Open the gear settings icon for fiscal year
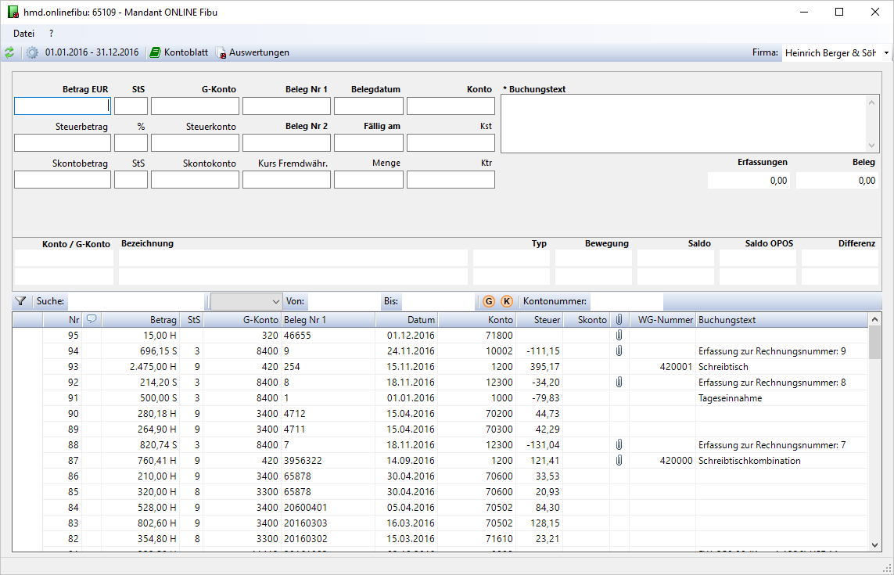The width and height of the screenshot is (894, 575). [x=32, y=52]
